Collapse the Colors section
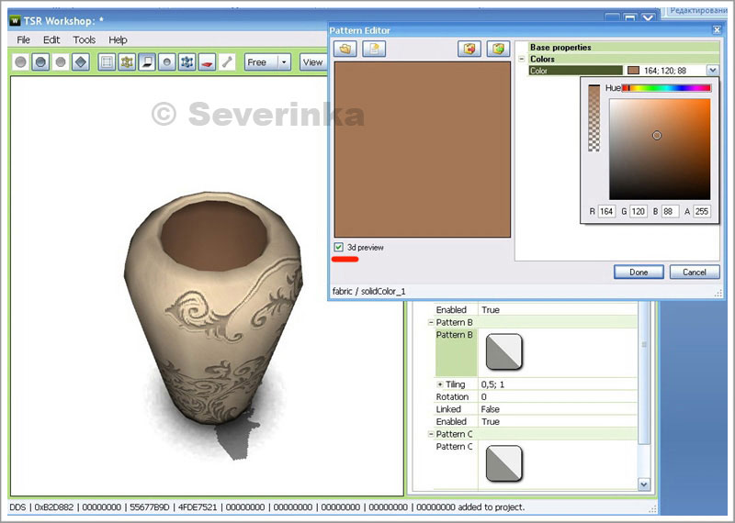Viewport: 735px width, 523px height. click(522, 59)
